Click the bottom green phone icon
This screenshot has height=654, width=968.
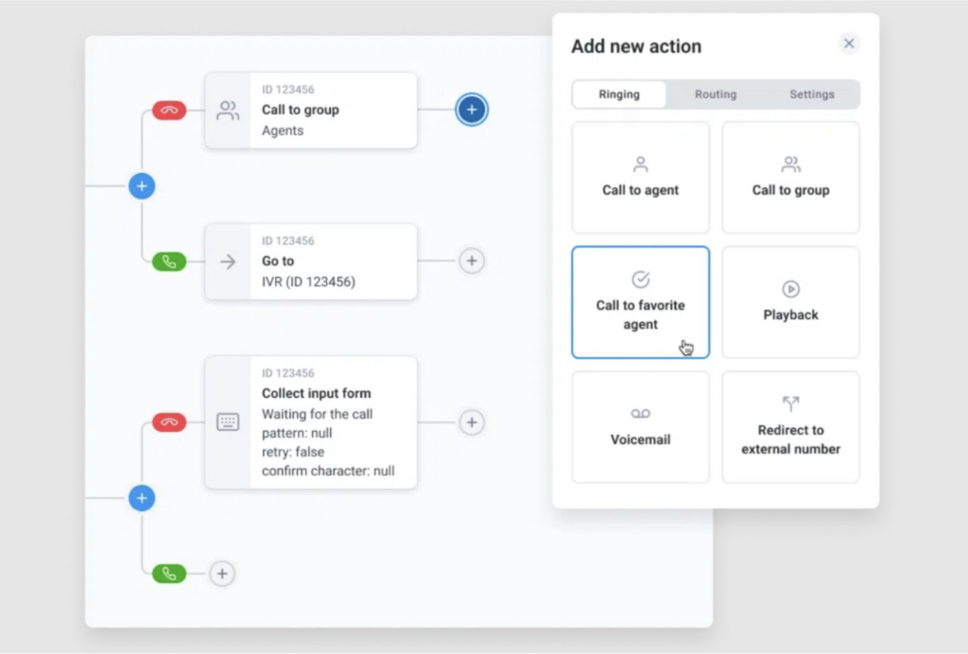[169, 574]
